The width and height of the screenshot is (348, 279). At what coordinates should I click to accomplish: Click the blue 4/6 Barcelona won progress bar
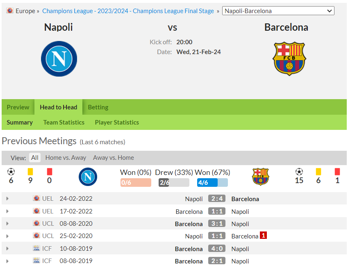(212, 183)
